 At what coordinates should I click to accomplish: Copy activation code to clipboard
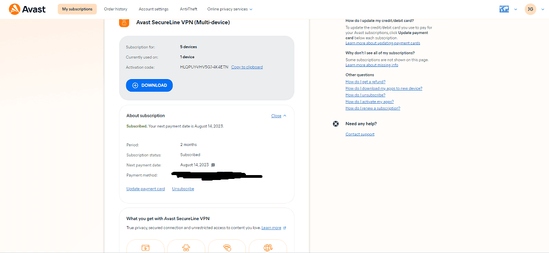click(247, 67)
